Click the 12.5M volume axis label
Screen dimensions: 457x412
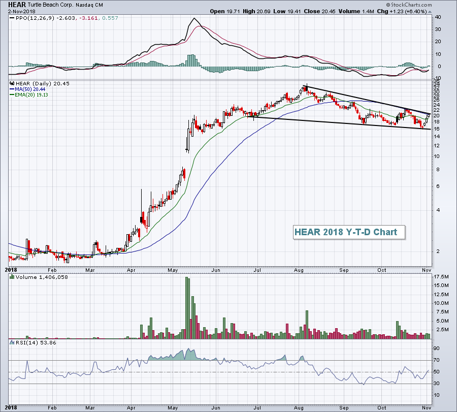point(440,294)
